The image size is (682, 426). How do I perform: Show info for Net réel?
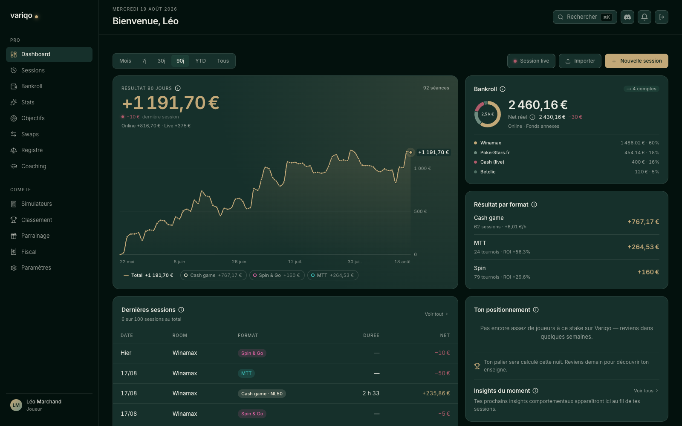[x=532, y=117]
